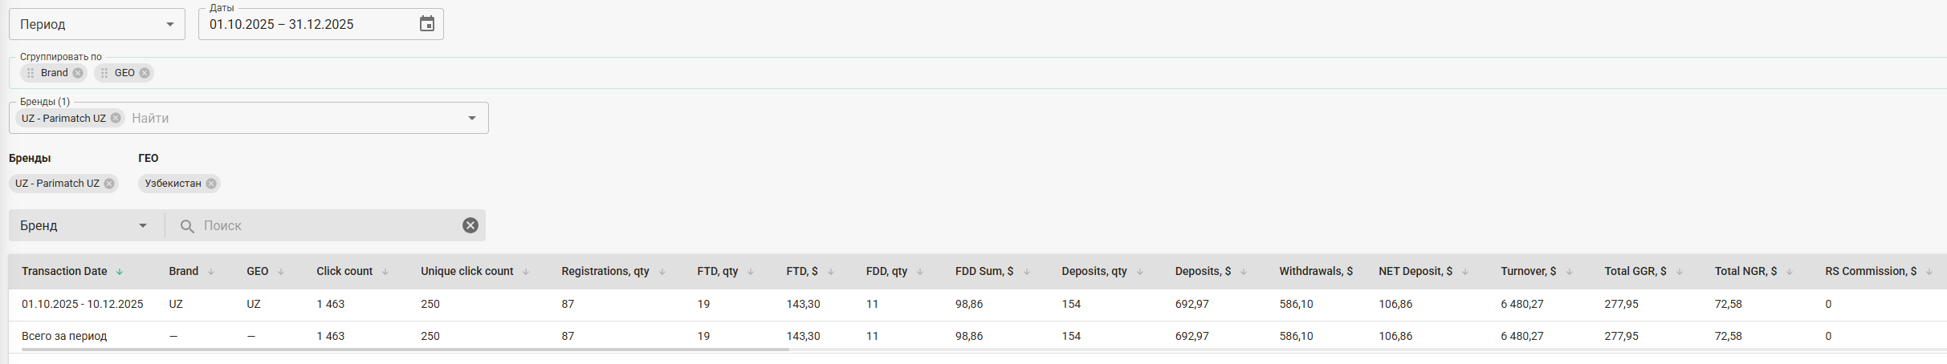Expand the Бренды multi-select dropdown

[472, 118]
